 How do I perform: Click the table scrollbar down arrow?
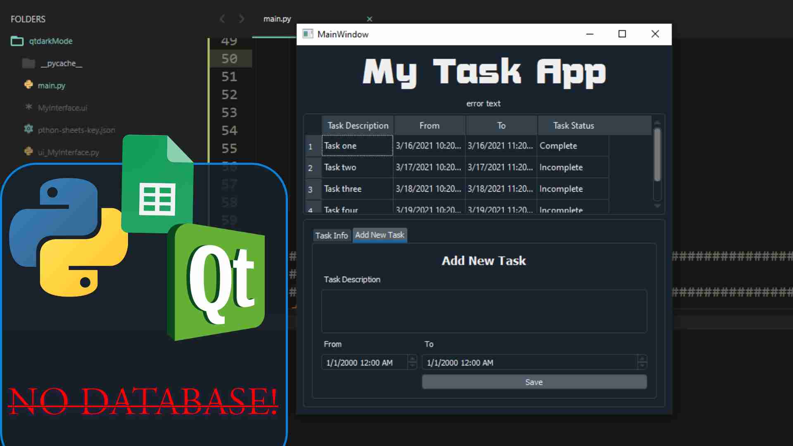pyautogui.click(x=658, y=206)
